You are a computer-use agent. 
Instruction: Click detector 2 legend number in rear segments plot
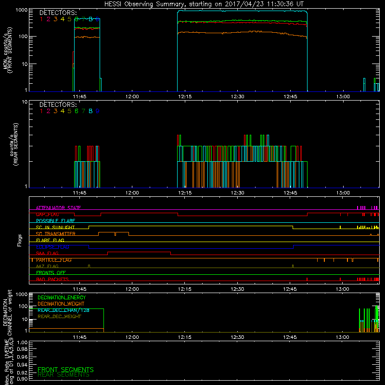pyautogui.click(x=49, y=111)
